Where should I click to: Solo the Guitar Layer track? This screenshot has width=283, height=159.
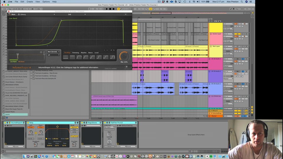click(x=243, y=34)
